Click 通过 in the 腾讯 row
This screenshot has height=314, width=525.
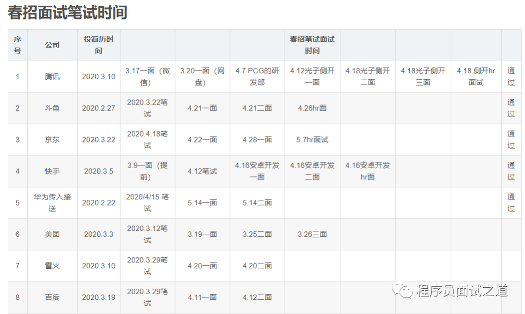511,77
